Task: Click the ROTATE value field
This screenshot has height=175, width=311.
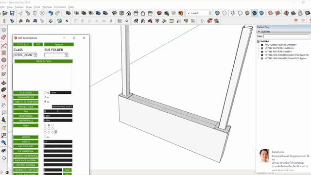Action: coord(58,141)
